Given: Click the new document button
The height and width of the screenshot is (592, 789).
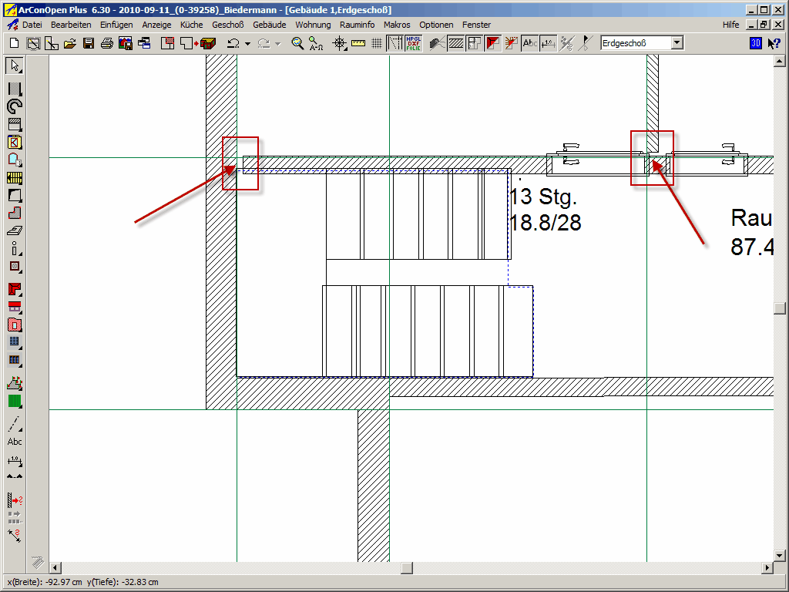Looking at the screenshot, I should (15, 43).
